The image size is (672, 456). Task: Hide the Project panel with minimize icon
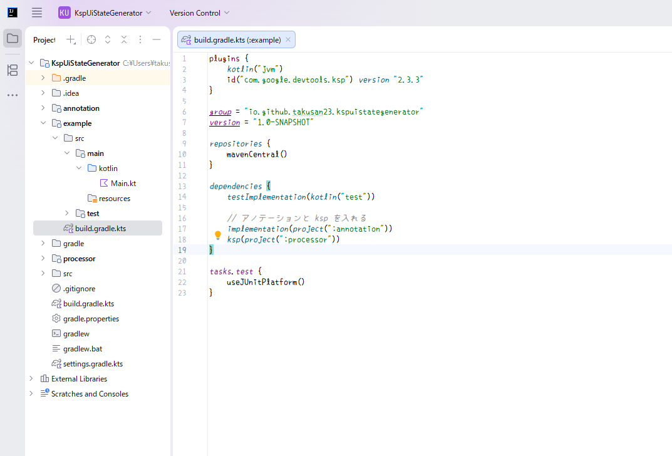point(157,39)
